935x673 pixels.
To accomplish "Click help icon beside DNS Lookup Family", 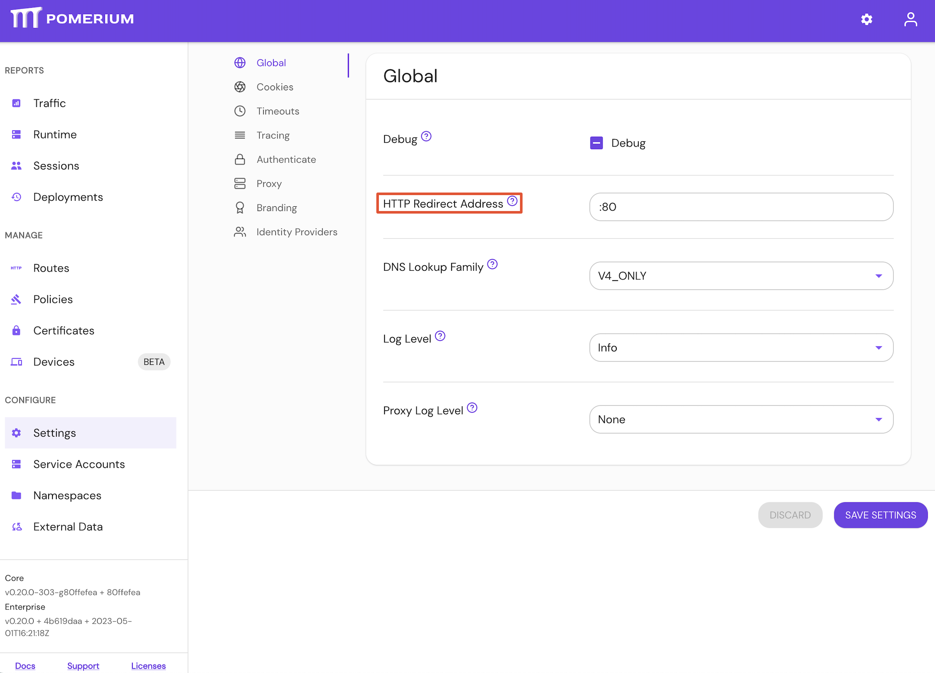I will [492, 264].
